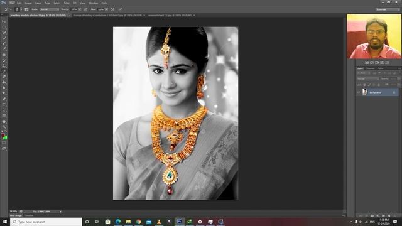
Task: Select the Horizontal Type tool
Action: pos(4,105)
